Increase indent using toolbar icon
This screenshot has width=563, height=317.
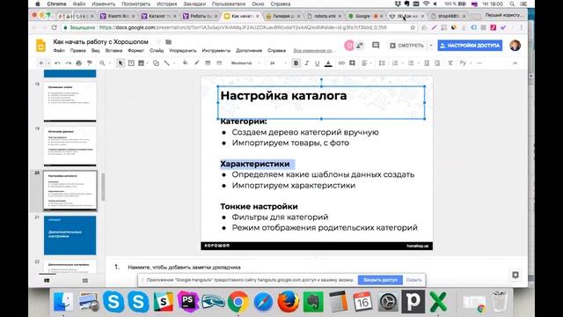437,63
